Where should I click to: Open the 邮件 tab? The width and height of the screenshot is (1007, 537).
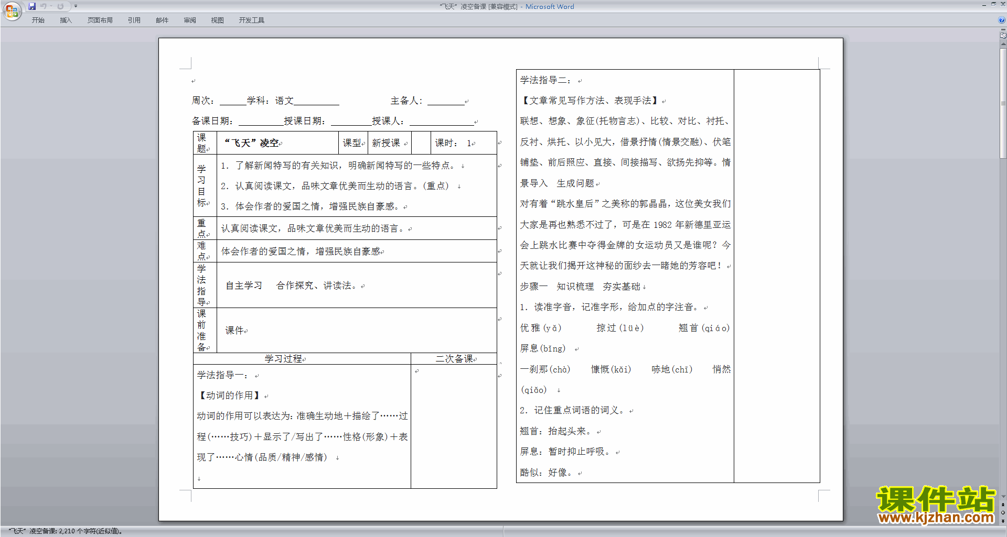click(x=162, y=20)
